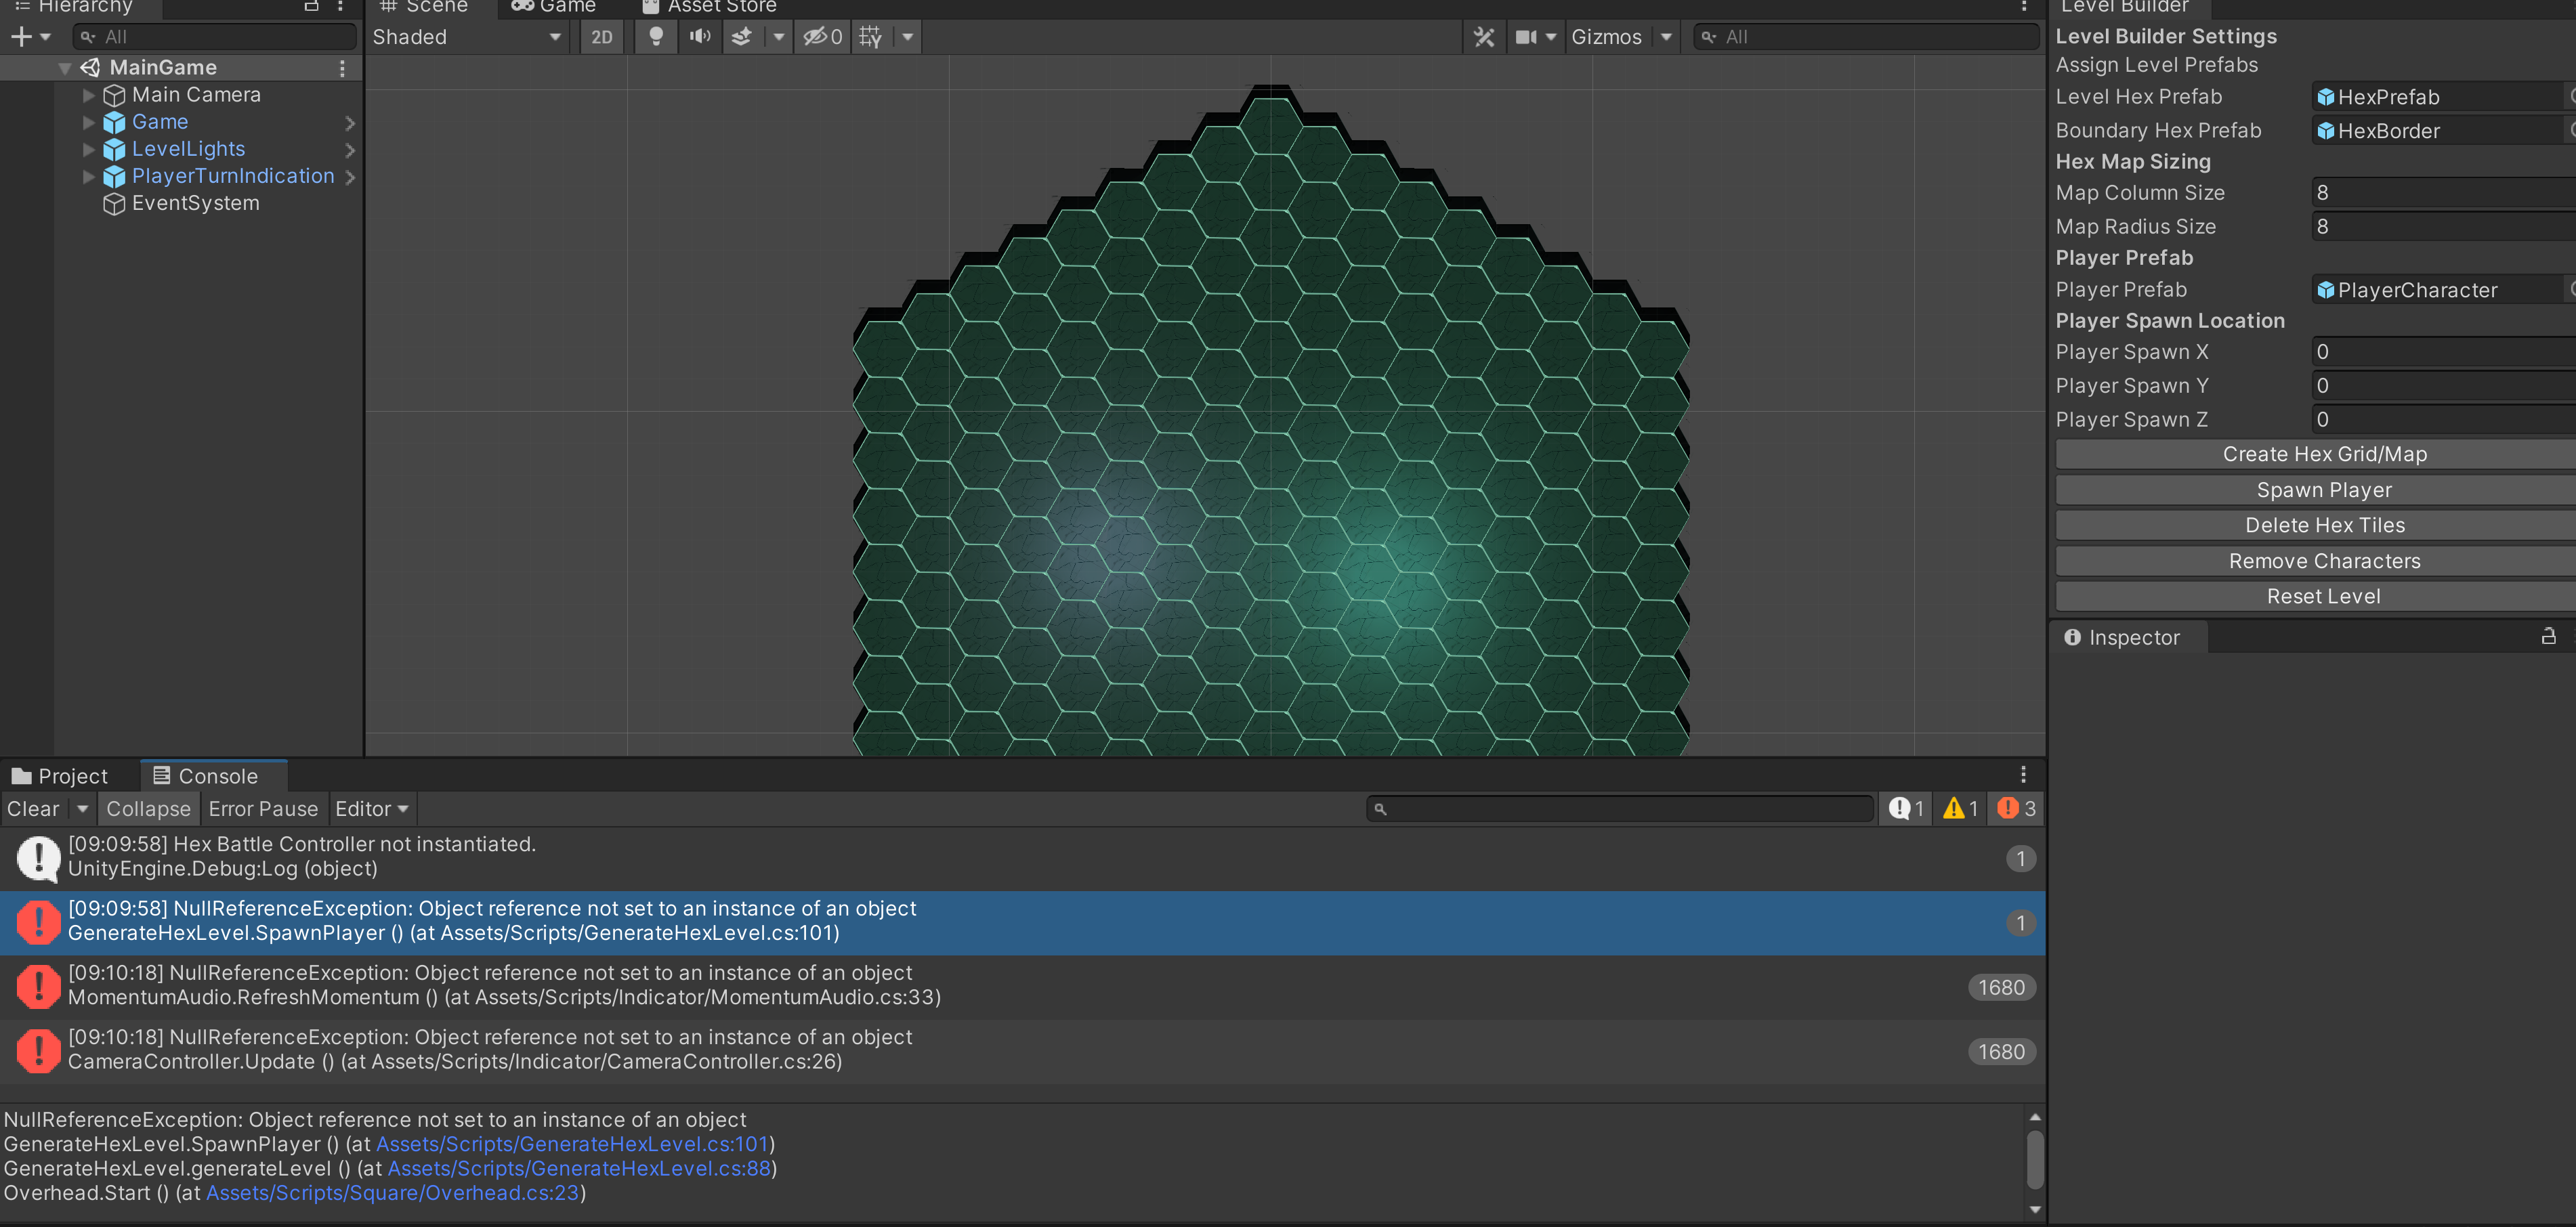Toggle the scene grid icon

[871, 37]
